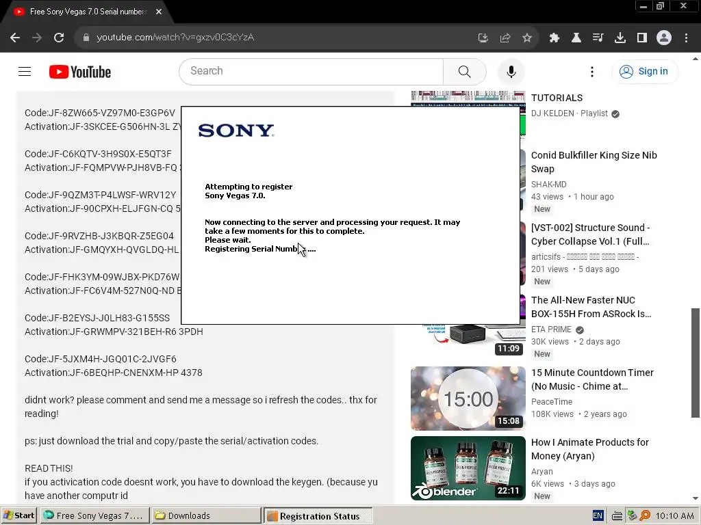This screenshot has width=701, height=525.
Task: Click code text JF-5JXM4H-JGQ01C-2JVGF6
Action: (x=112, y=359)
